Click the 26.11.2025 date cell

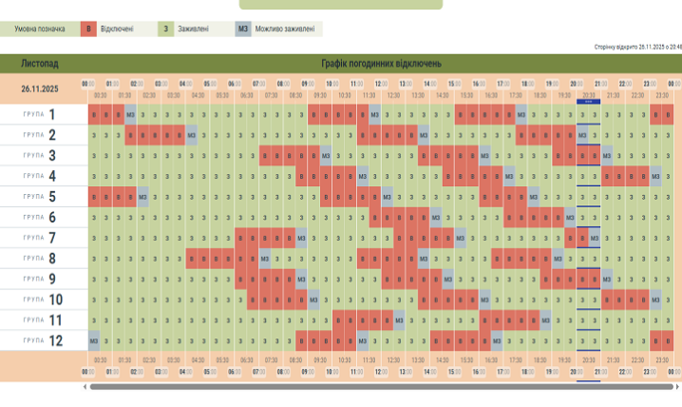tap(41, 89)
